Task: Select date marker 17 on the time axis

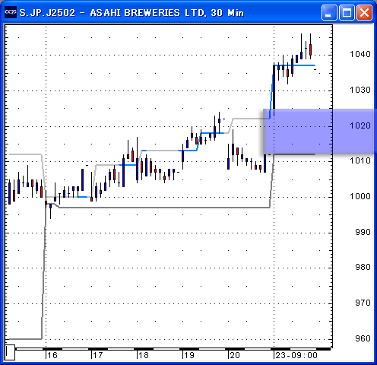Action: tap(98, 355)
